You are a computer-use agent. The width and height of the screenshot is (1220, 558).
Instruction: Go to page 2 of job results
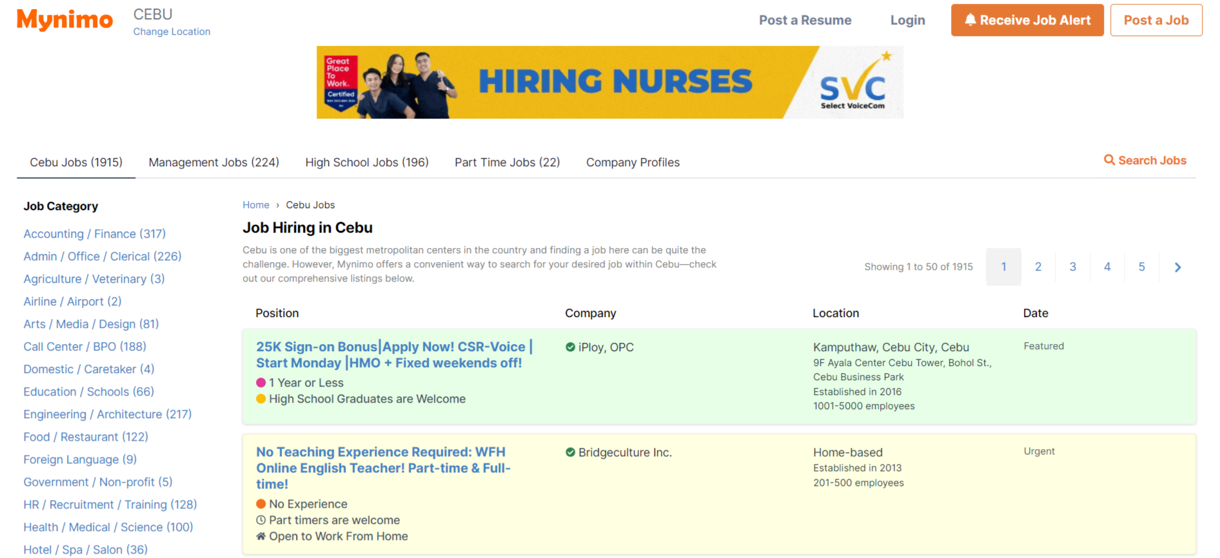pos(1038,267)
